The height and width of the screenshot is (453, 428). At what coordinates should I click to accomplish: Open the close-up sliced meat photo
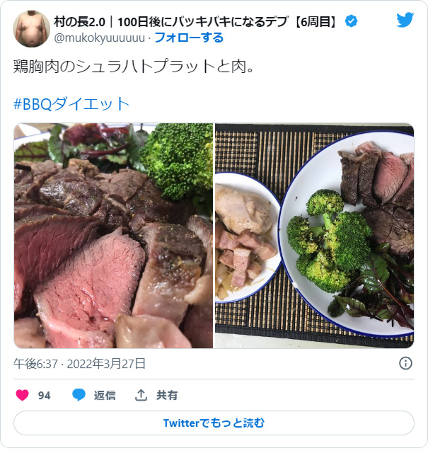[x=113, y=236]
